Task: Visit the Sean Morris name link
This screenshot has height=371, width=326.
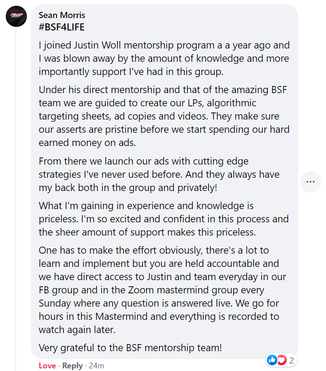Action: tap(62, 15)
